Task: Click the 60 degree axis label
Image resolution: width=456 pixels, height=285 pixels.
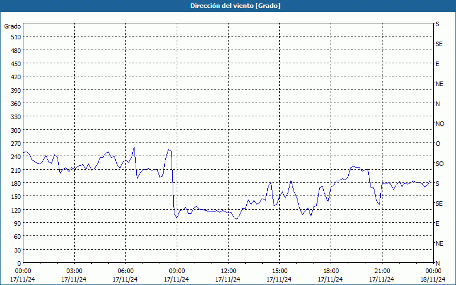Action: click(x=18, y=237)
